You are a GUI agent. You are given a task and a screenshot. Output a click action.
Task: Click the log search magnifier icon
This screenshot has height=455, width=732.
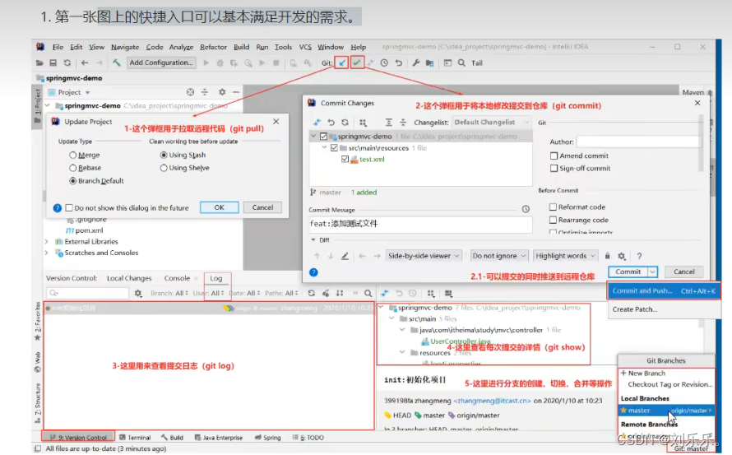[368, 294]
